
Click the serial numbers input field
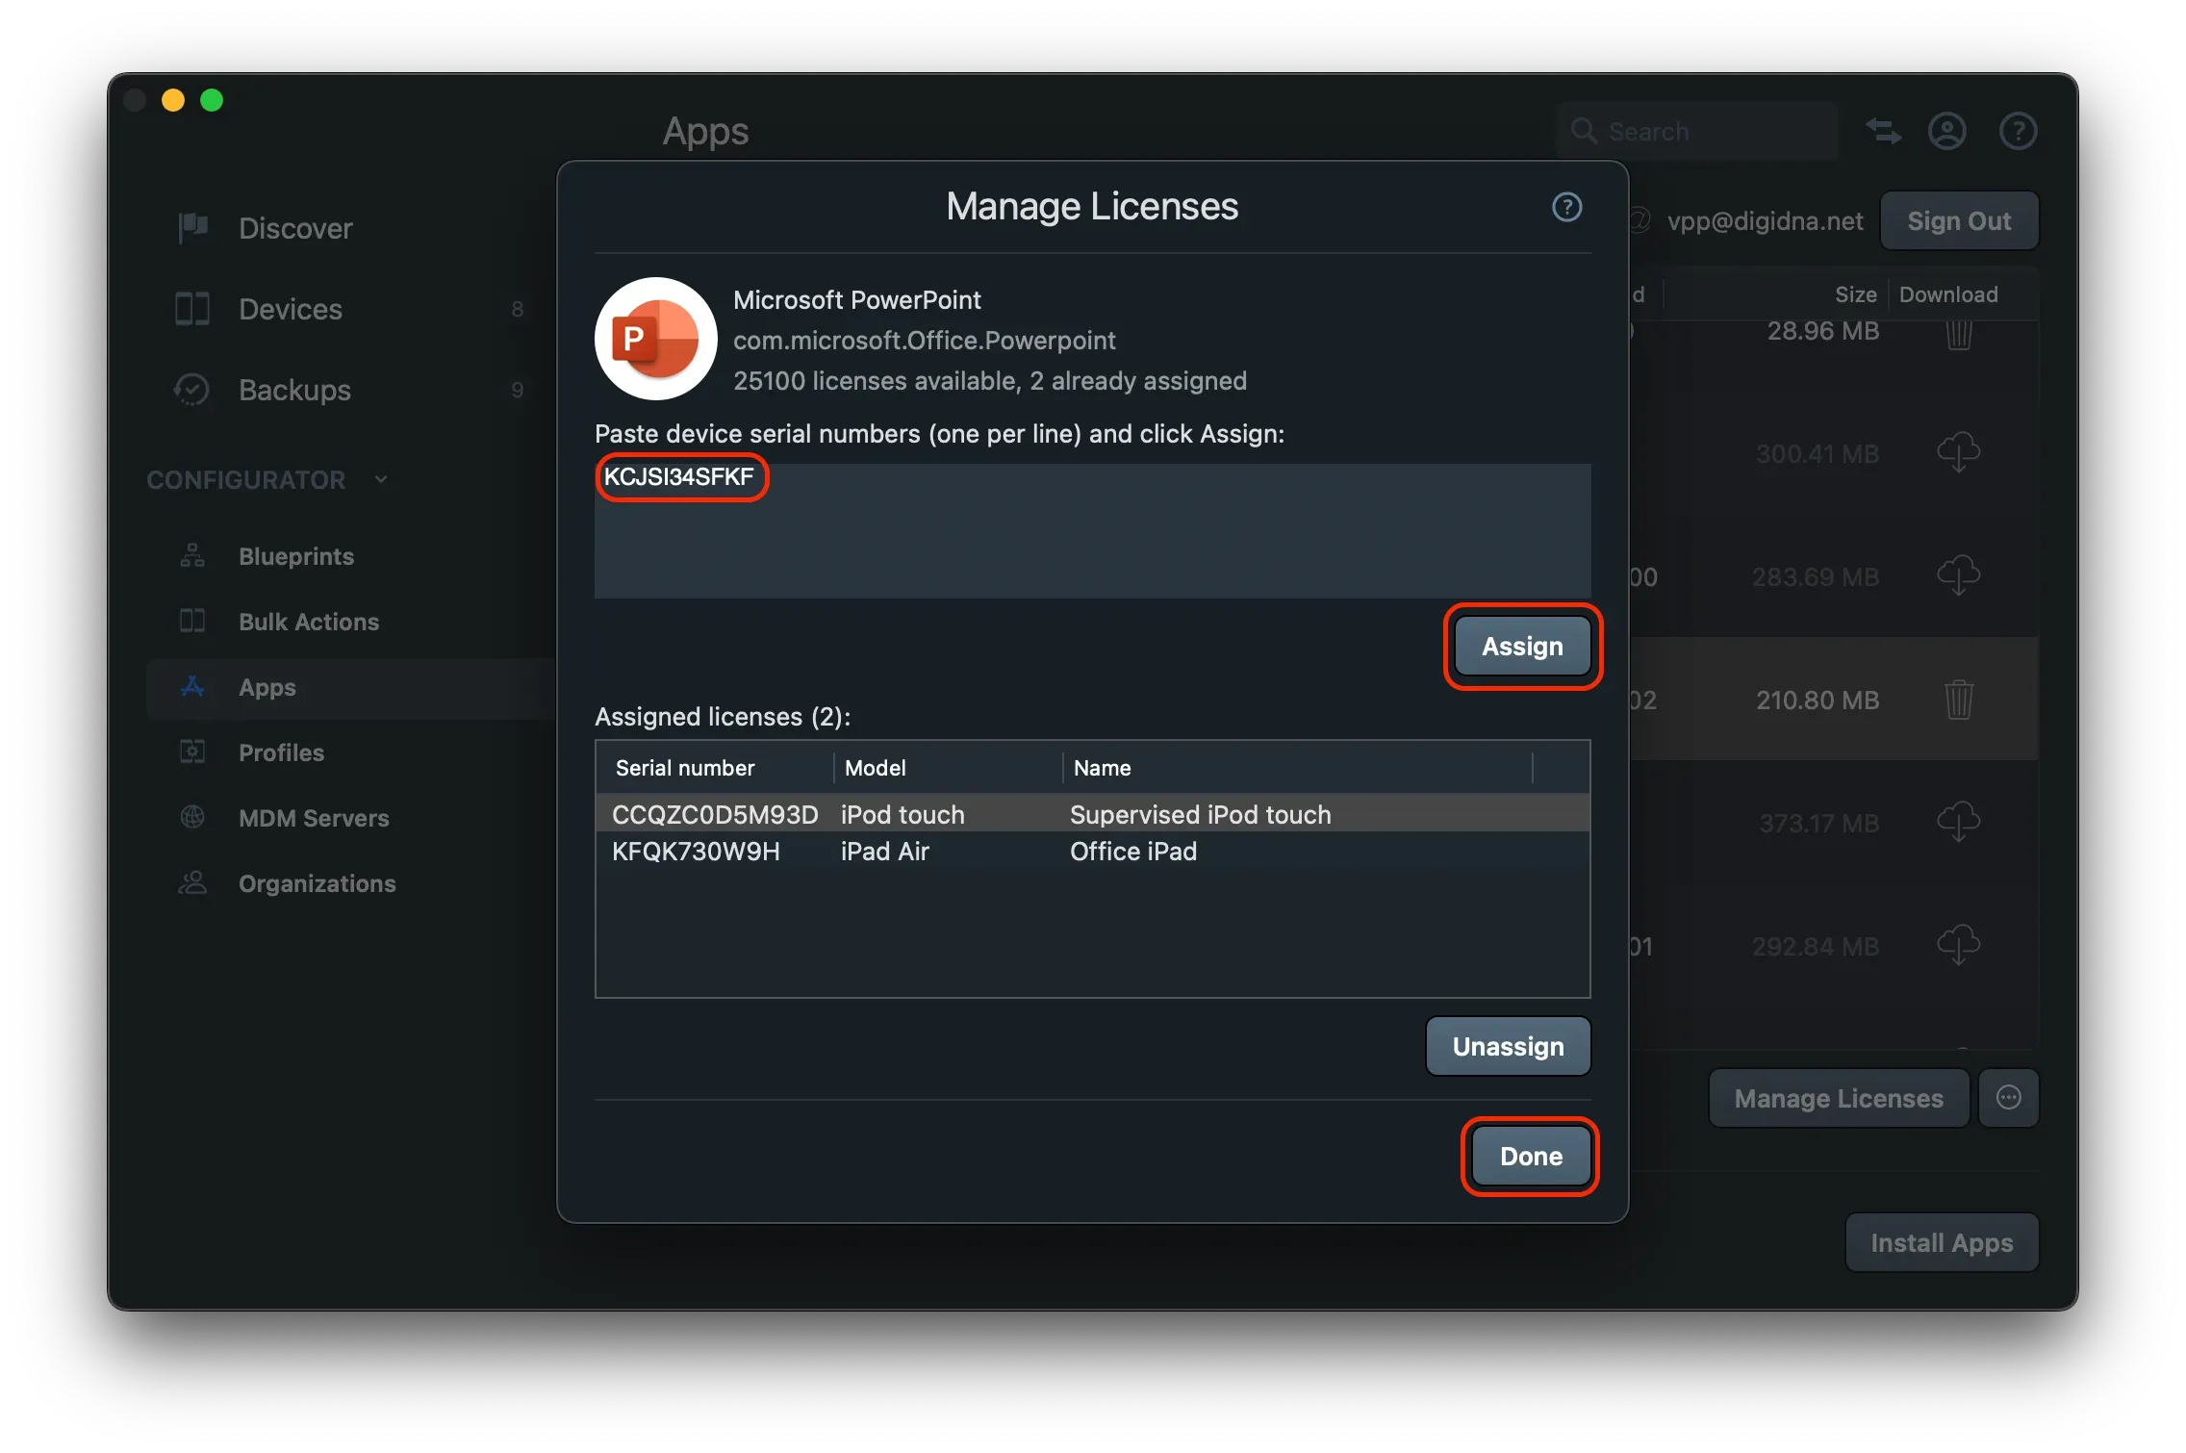pos(1092,529)
